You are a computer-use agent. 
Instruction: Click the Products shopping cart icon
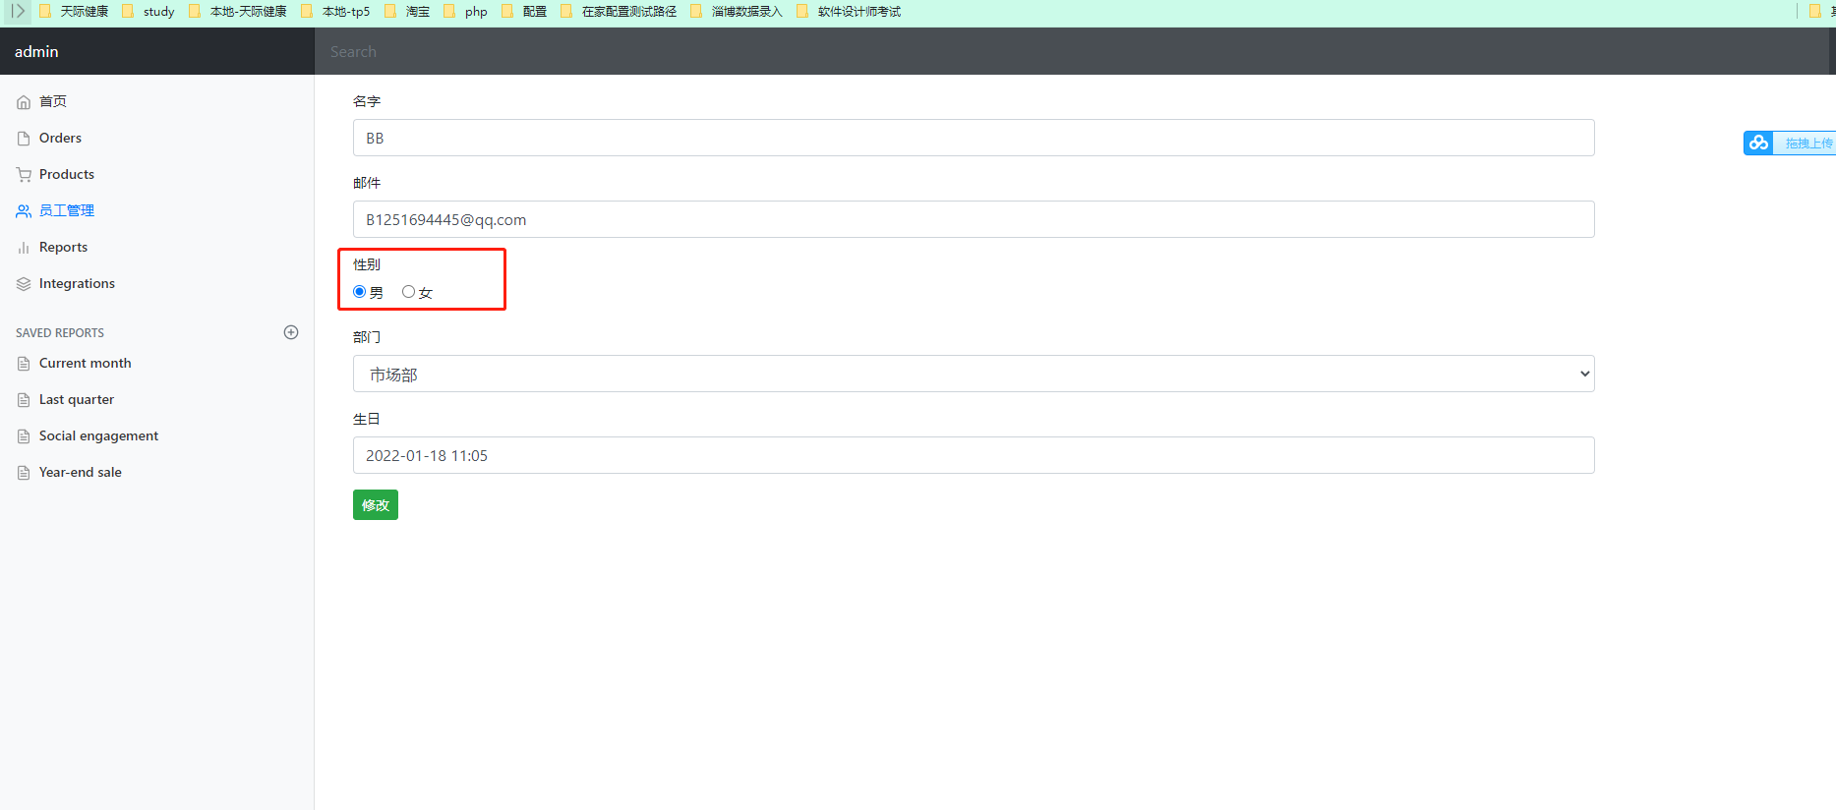point(24,175)
